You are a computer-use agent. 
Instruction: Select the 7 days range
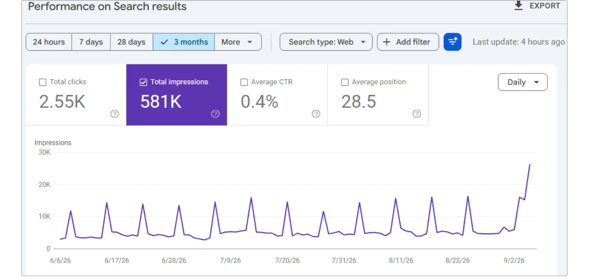91,42
